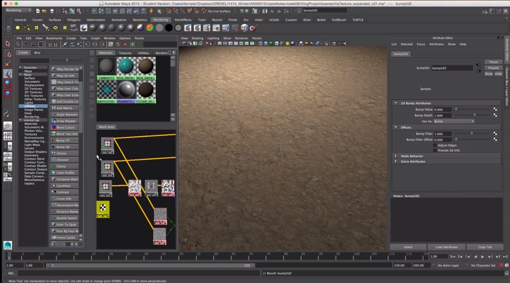The height and width of the screenshot is (283, 510).
Task: Activate the Scale tool cube icon
Action: pyautogui.click(x=8, y=94)
